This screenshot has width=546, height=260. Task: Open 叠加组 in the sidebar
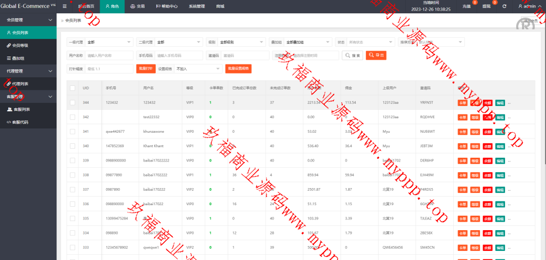(x=18, y=58)
